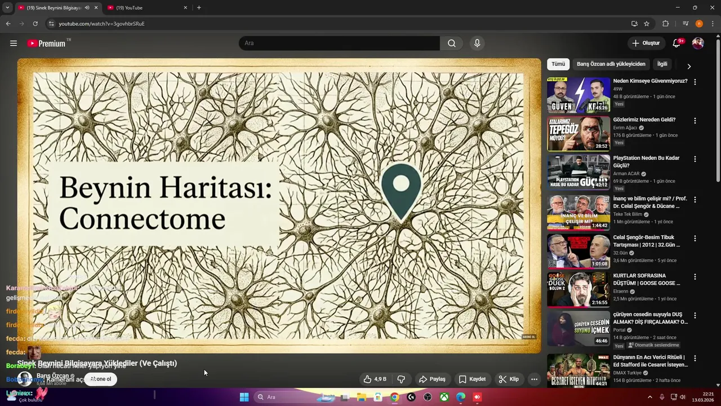The image size is (721, 406).
Task: Open 'Celal Şengör-Besim Tibuk Tartışması' thumbnail
Action: pyautogui.click(x=578, y=251)
